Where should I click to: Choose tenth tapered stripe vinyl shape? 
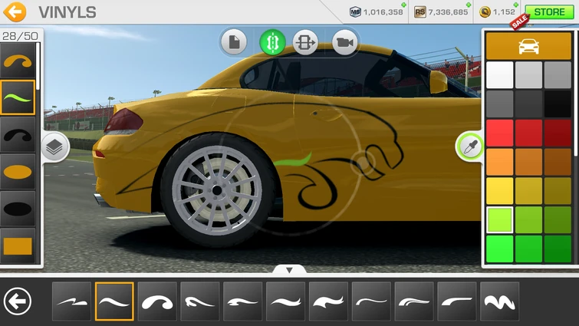point(457,301)
